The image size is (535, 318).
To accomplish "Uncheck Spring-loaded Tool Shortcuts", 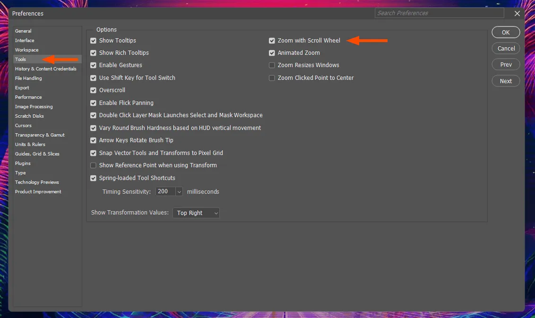I will point(93,178).
